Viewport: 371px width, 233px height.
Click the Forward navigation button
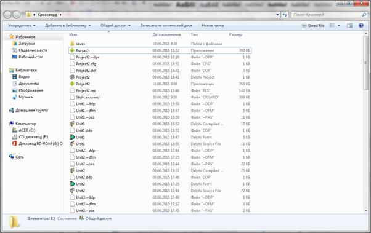[16, 15]
